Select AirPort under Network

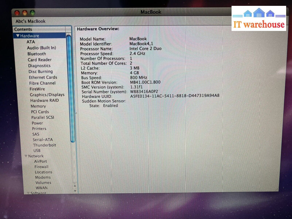(x=40, y=161)
